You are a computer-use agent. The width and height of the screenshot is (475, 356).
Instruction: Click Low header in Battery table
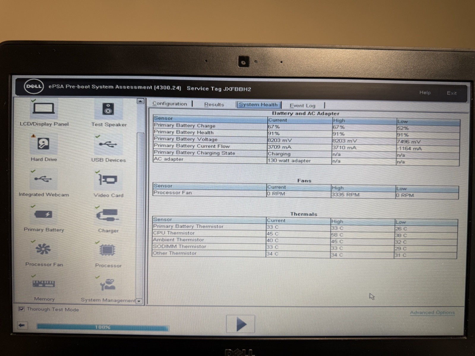point(428,121)
